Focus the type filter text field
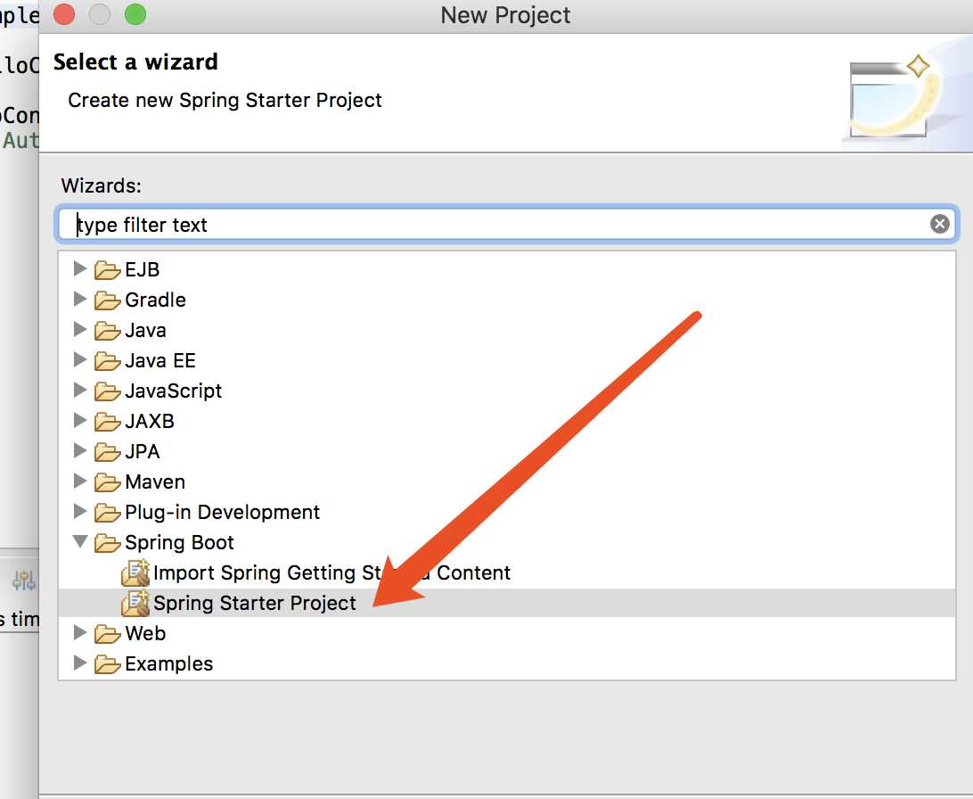The width and height of the screenshot is (973, 799). [x=507, y=224]
